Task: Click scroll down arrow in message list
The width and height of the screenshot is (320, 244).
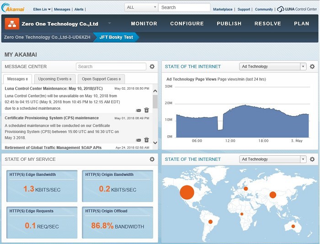Action: click(155, 143)
